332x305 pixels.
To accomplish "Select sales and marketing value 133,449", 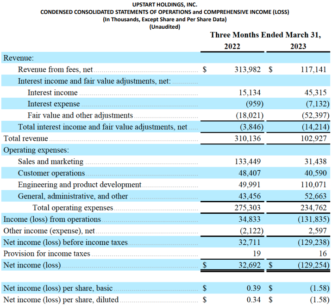I will tap(248, 162).
